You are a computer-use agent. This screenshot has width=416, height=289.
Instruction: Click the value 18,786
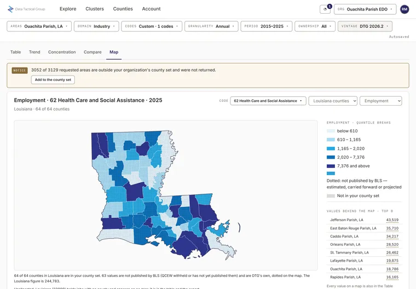(x=392, y=269)
